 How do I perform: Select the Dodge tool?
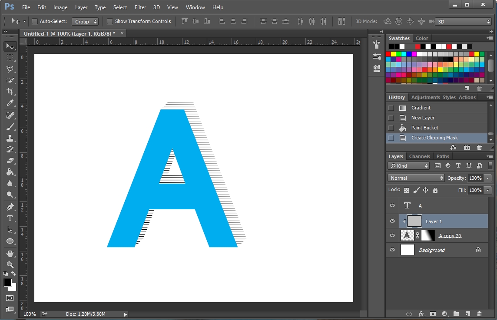click(x=10, y=195)
